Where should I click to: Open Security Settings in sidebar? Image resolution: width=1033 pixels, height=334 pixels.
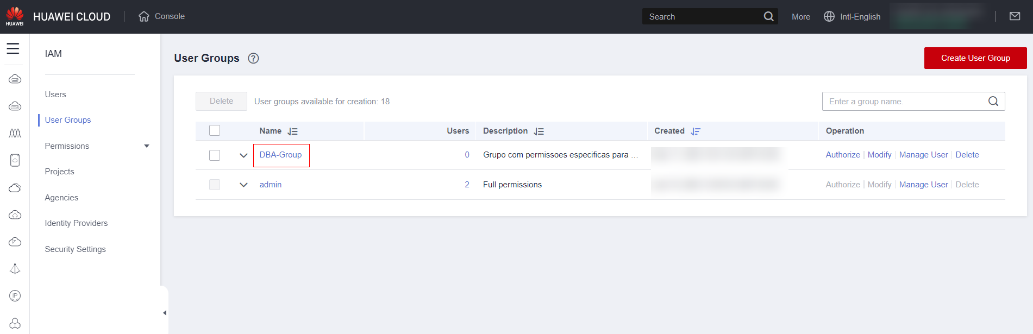75,249
